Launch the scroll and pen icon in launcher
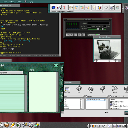Viewport: 128px width, 128px height. (25, 125)
